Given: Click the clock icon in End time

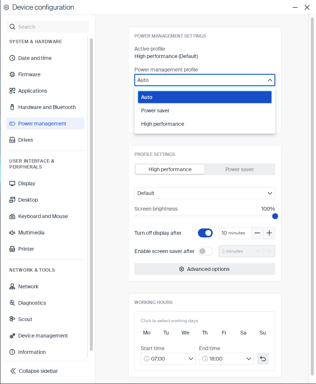Looking at the screenshot, I should 205,359.
